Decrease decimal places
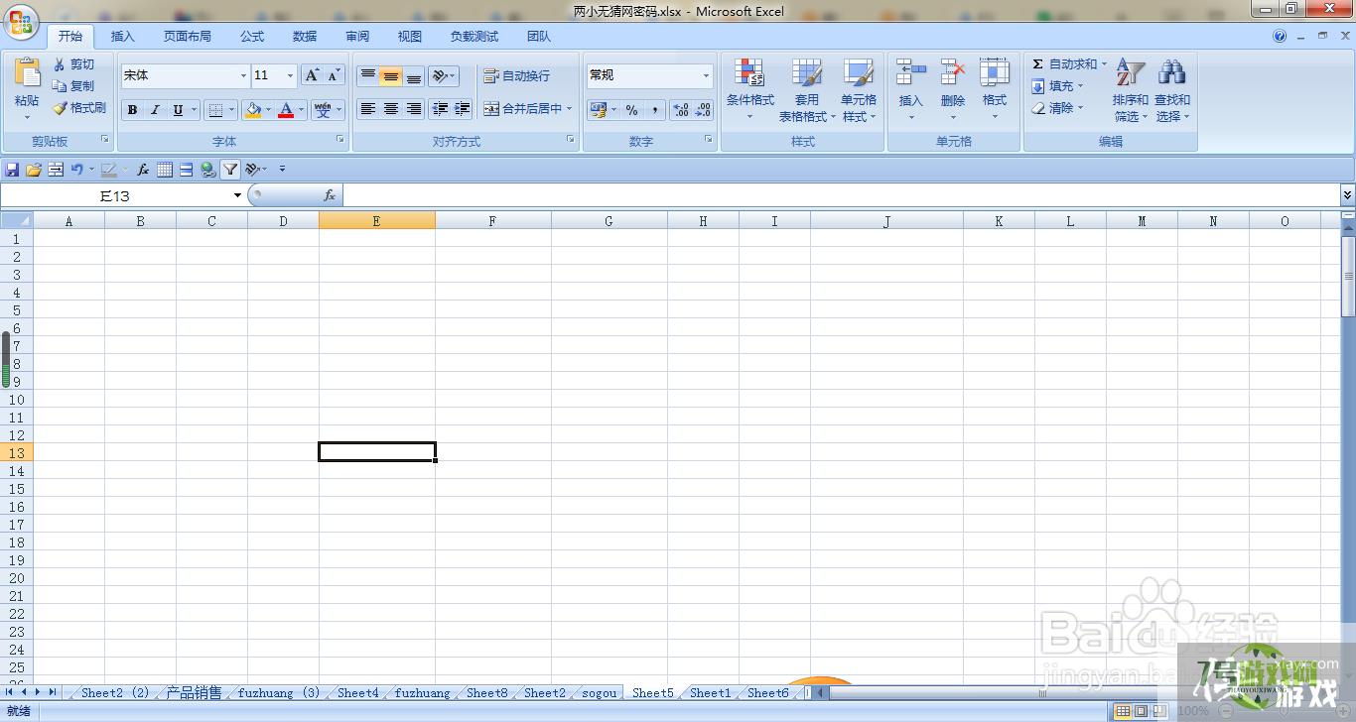Image resolution: width=1356 pixels, height=722 pixels. pos(703,110)
